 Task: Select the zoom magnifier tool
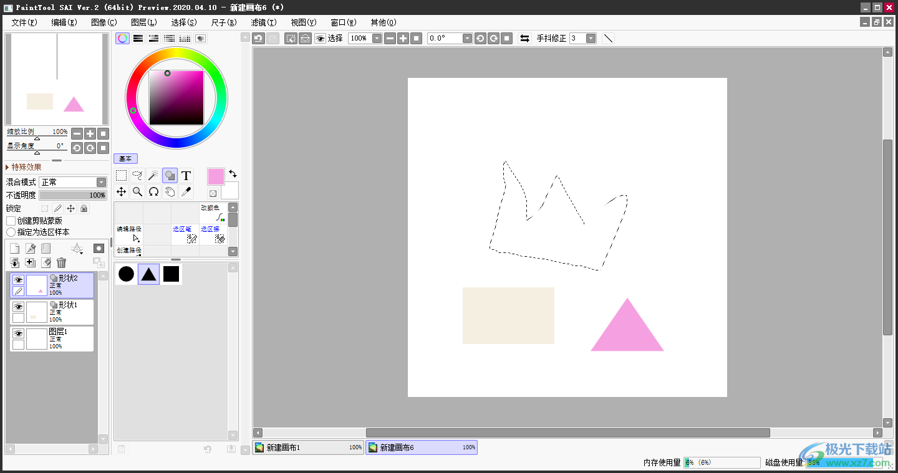coord(138,192)
